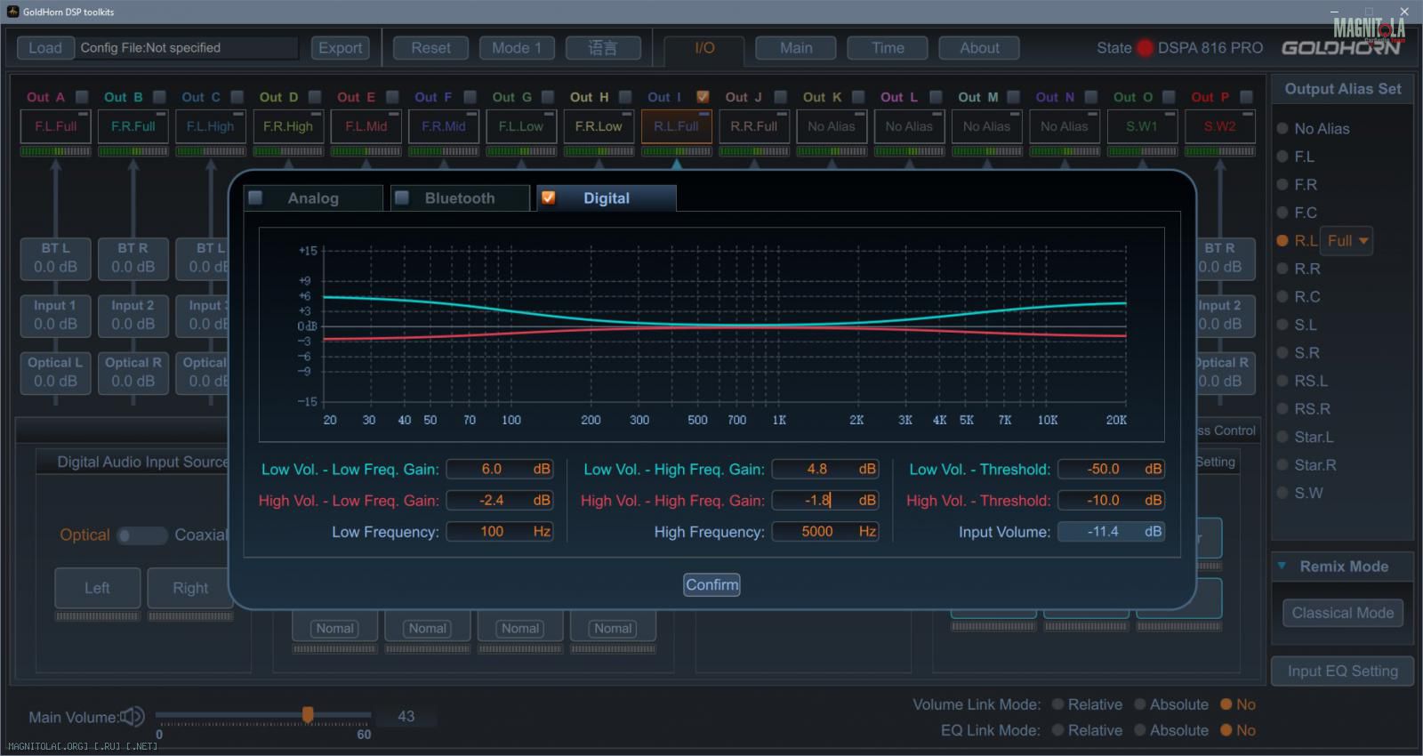
Task: Switch to the Bluetooth tab
Action: (x=460, y=198)
